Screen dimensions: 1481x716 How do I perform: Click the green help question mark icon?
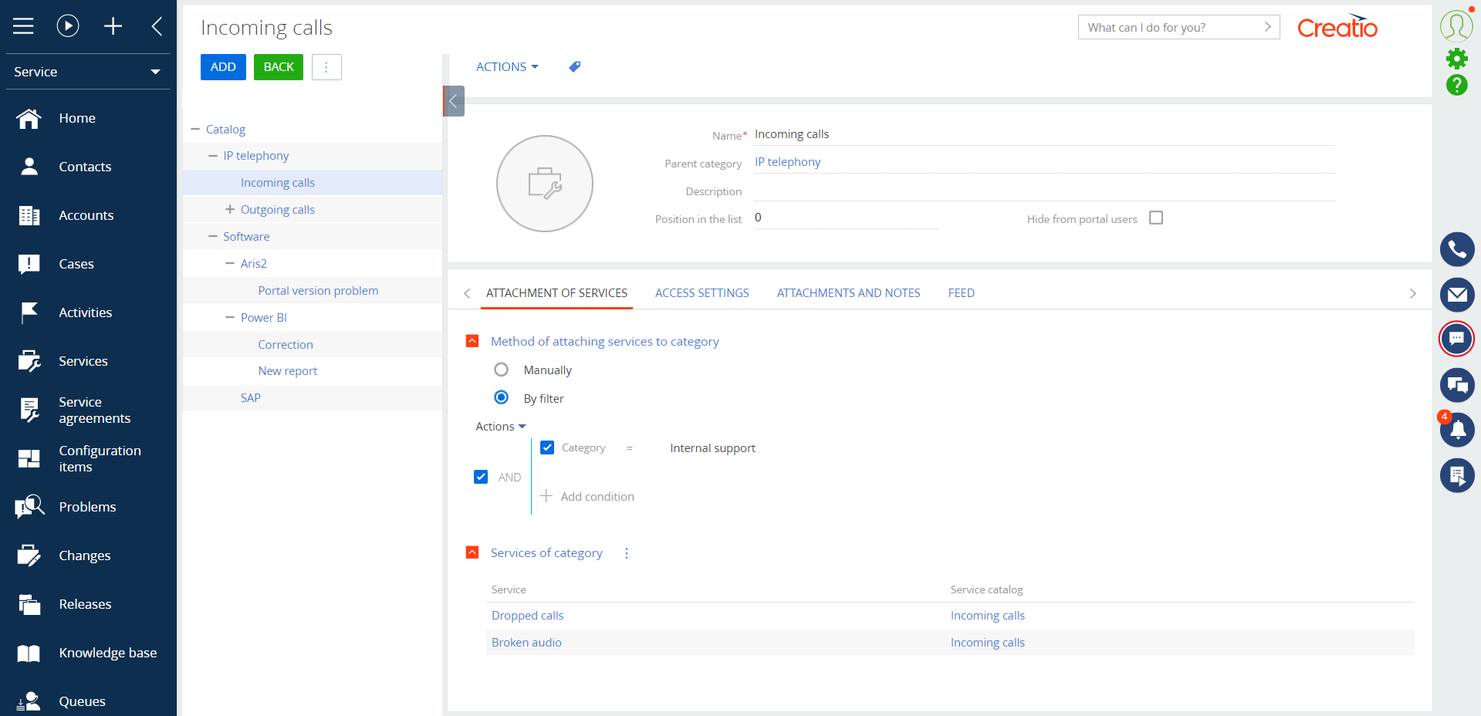[x=1456, y=85]
